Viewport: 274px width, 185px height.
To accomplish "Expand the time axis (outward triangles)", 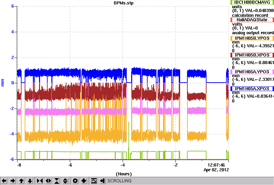I will point(48,181).
